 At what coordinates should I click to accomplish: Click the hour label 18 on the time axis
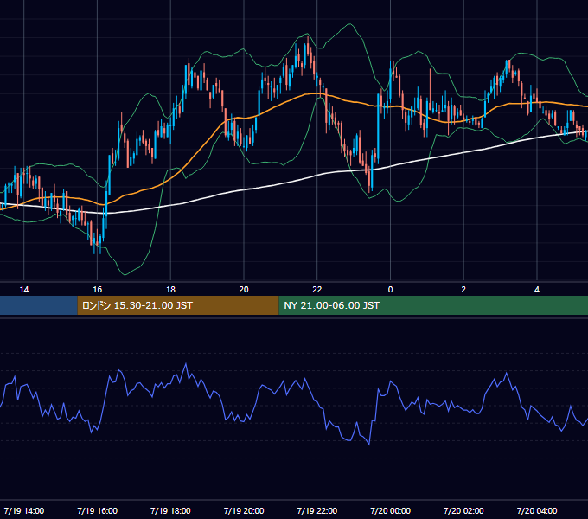point(170,290)
